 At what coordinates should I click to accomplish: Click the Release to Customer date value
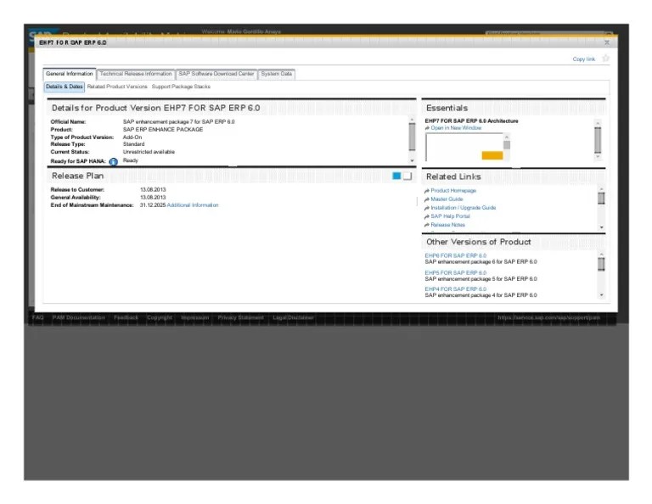153,190
